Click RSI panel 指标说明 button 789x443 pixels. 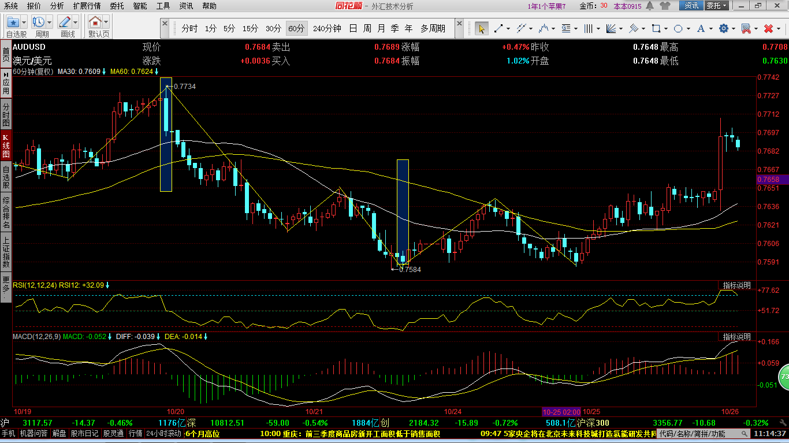coord(736,285)
